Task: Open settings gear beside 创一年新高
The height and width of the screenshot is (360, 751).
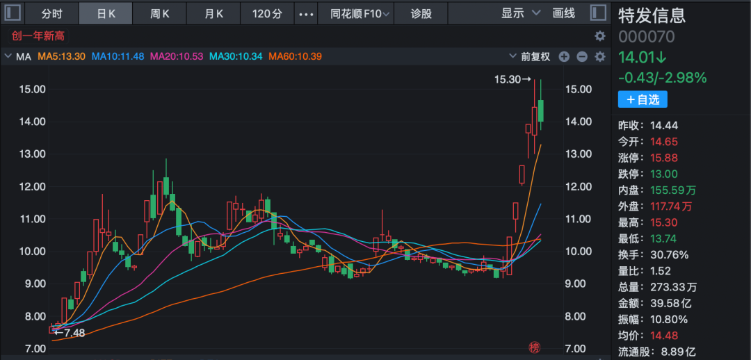Action: pos(599,36)
